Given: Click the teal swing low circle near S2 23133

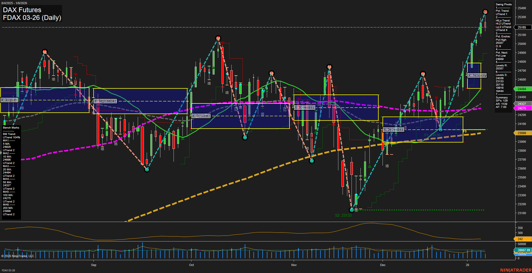Looking at the screenshot, I should click(351, 210).
